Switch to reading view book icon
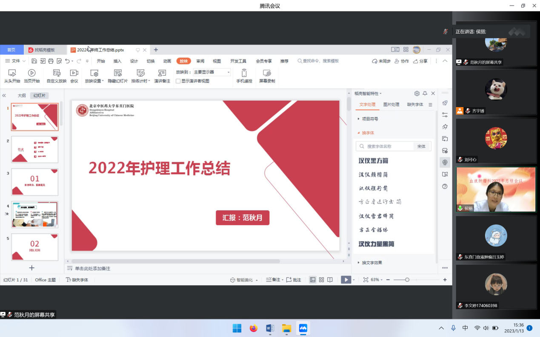 [330, 280]
